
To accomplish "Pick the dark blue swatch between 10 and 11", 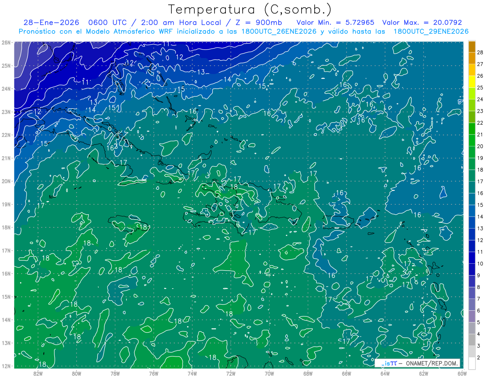I will click(472, 258).
